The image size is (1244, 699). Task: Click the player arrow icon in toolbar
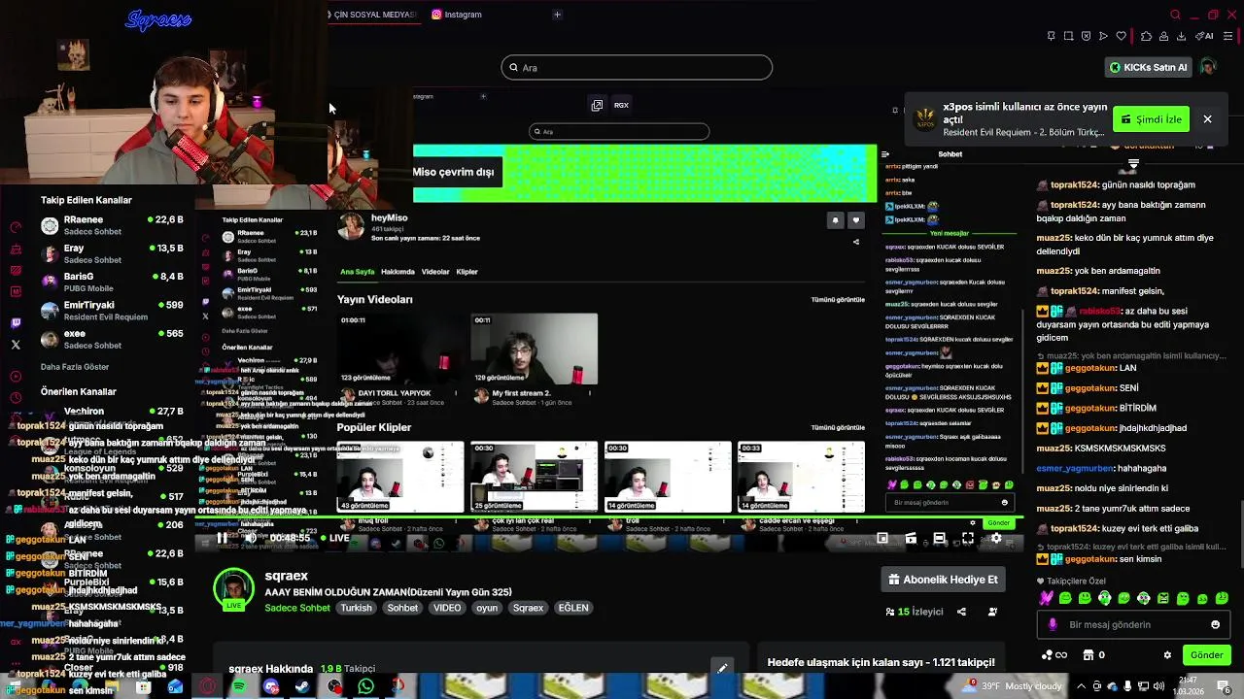[1103, 36]
